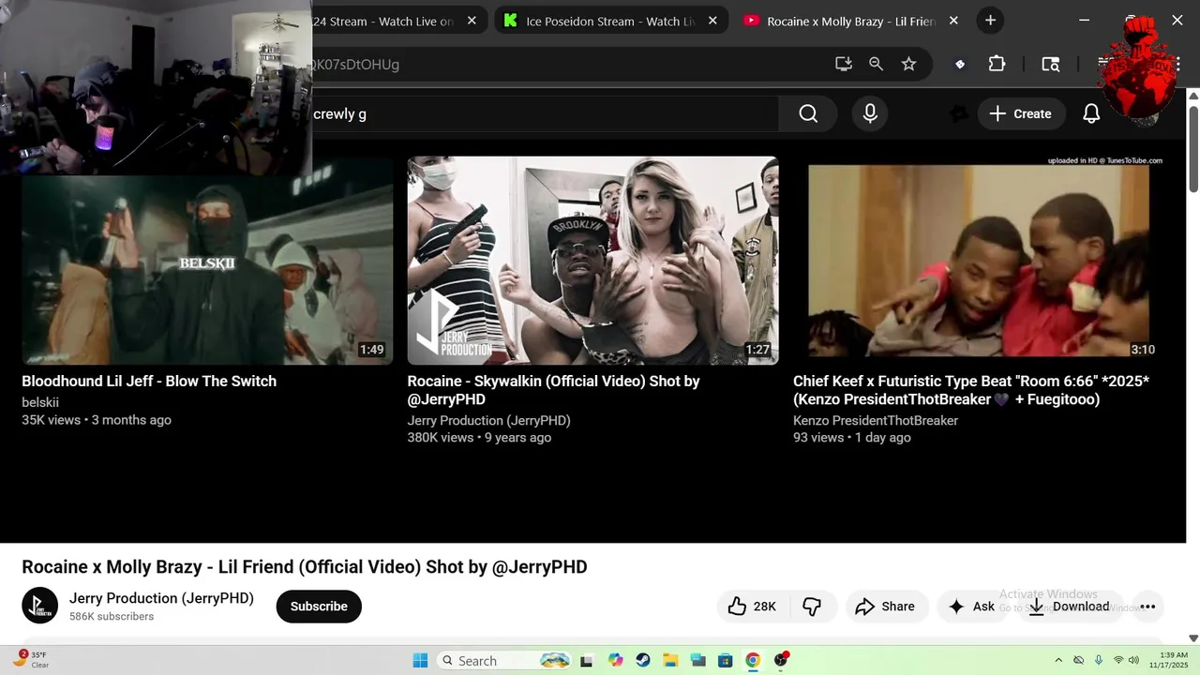The height and width of the screenshot is (675, 1200).
Task: Subscribe to Jerry Production channel
Action: click(x=319, y=606)
